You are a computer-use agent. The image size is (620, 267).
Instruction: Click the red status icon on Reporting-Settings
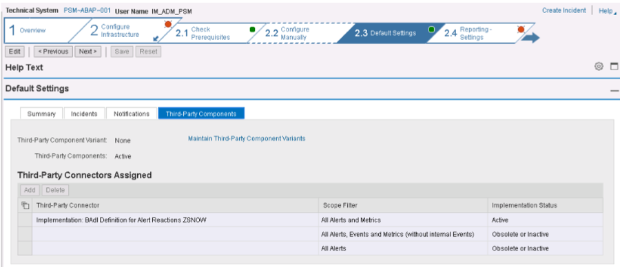click(x=521, y=29)
